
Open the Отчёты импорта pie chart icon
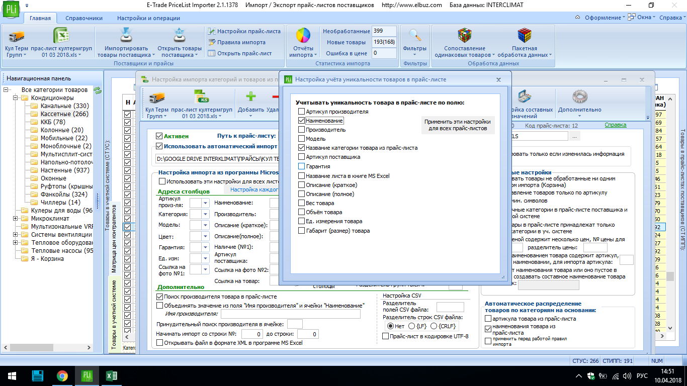[x=303, y=36]
